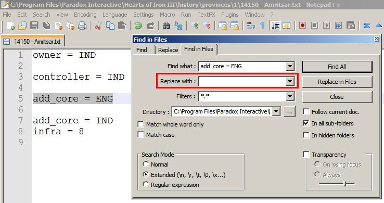Image resolution: width=384 pixels, height=203 pixels.
Task: Click the Start Recording macro icon
Action: coord(302,26)
